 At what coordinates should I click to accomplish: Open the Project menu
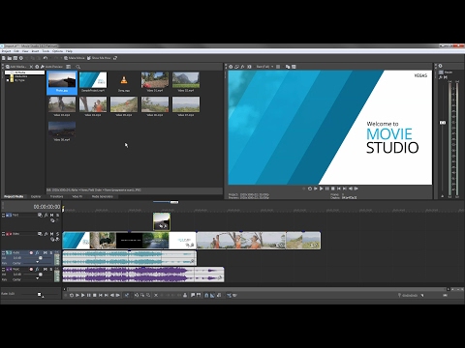point(6,51)
